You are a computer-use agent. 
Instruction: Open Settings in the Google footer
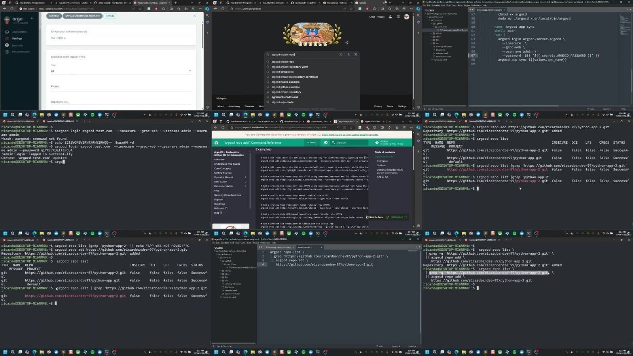pos(402,106)
